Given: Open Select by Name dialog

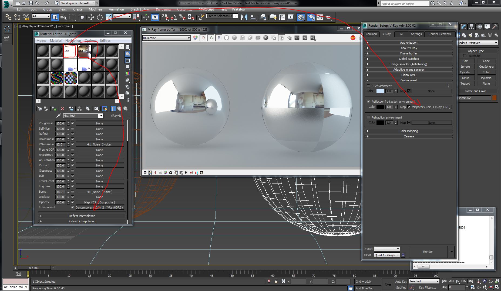Looking at the screenshot, I should click(x=64, y=17).
